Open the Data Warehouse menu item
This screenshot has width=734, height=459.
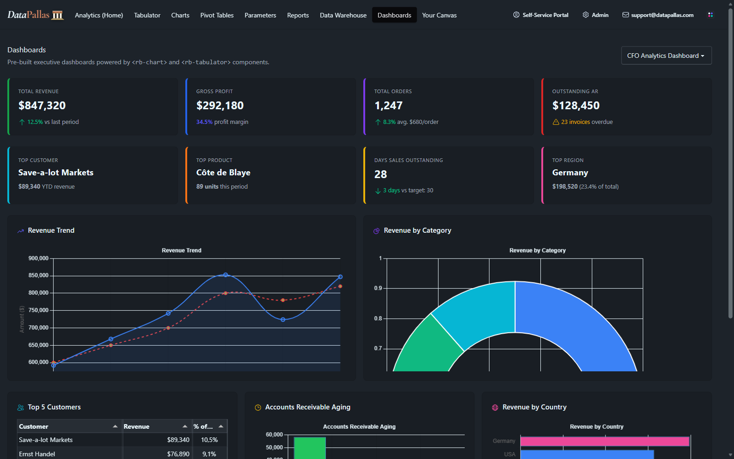[x=343, y=15]
